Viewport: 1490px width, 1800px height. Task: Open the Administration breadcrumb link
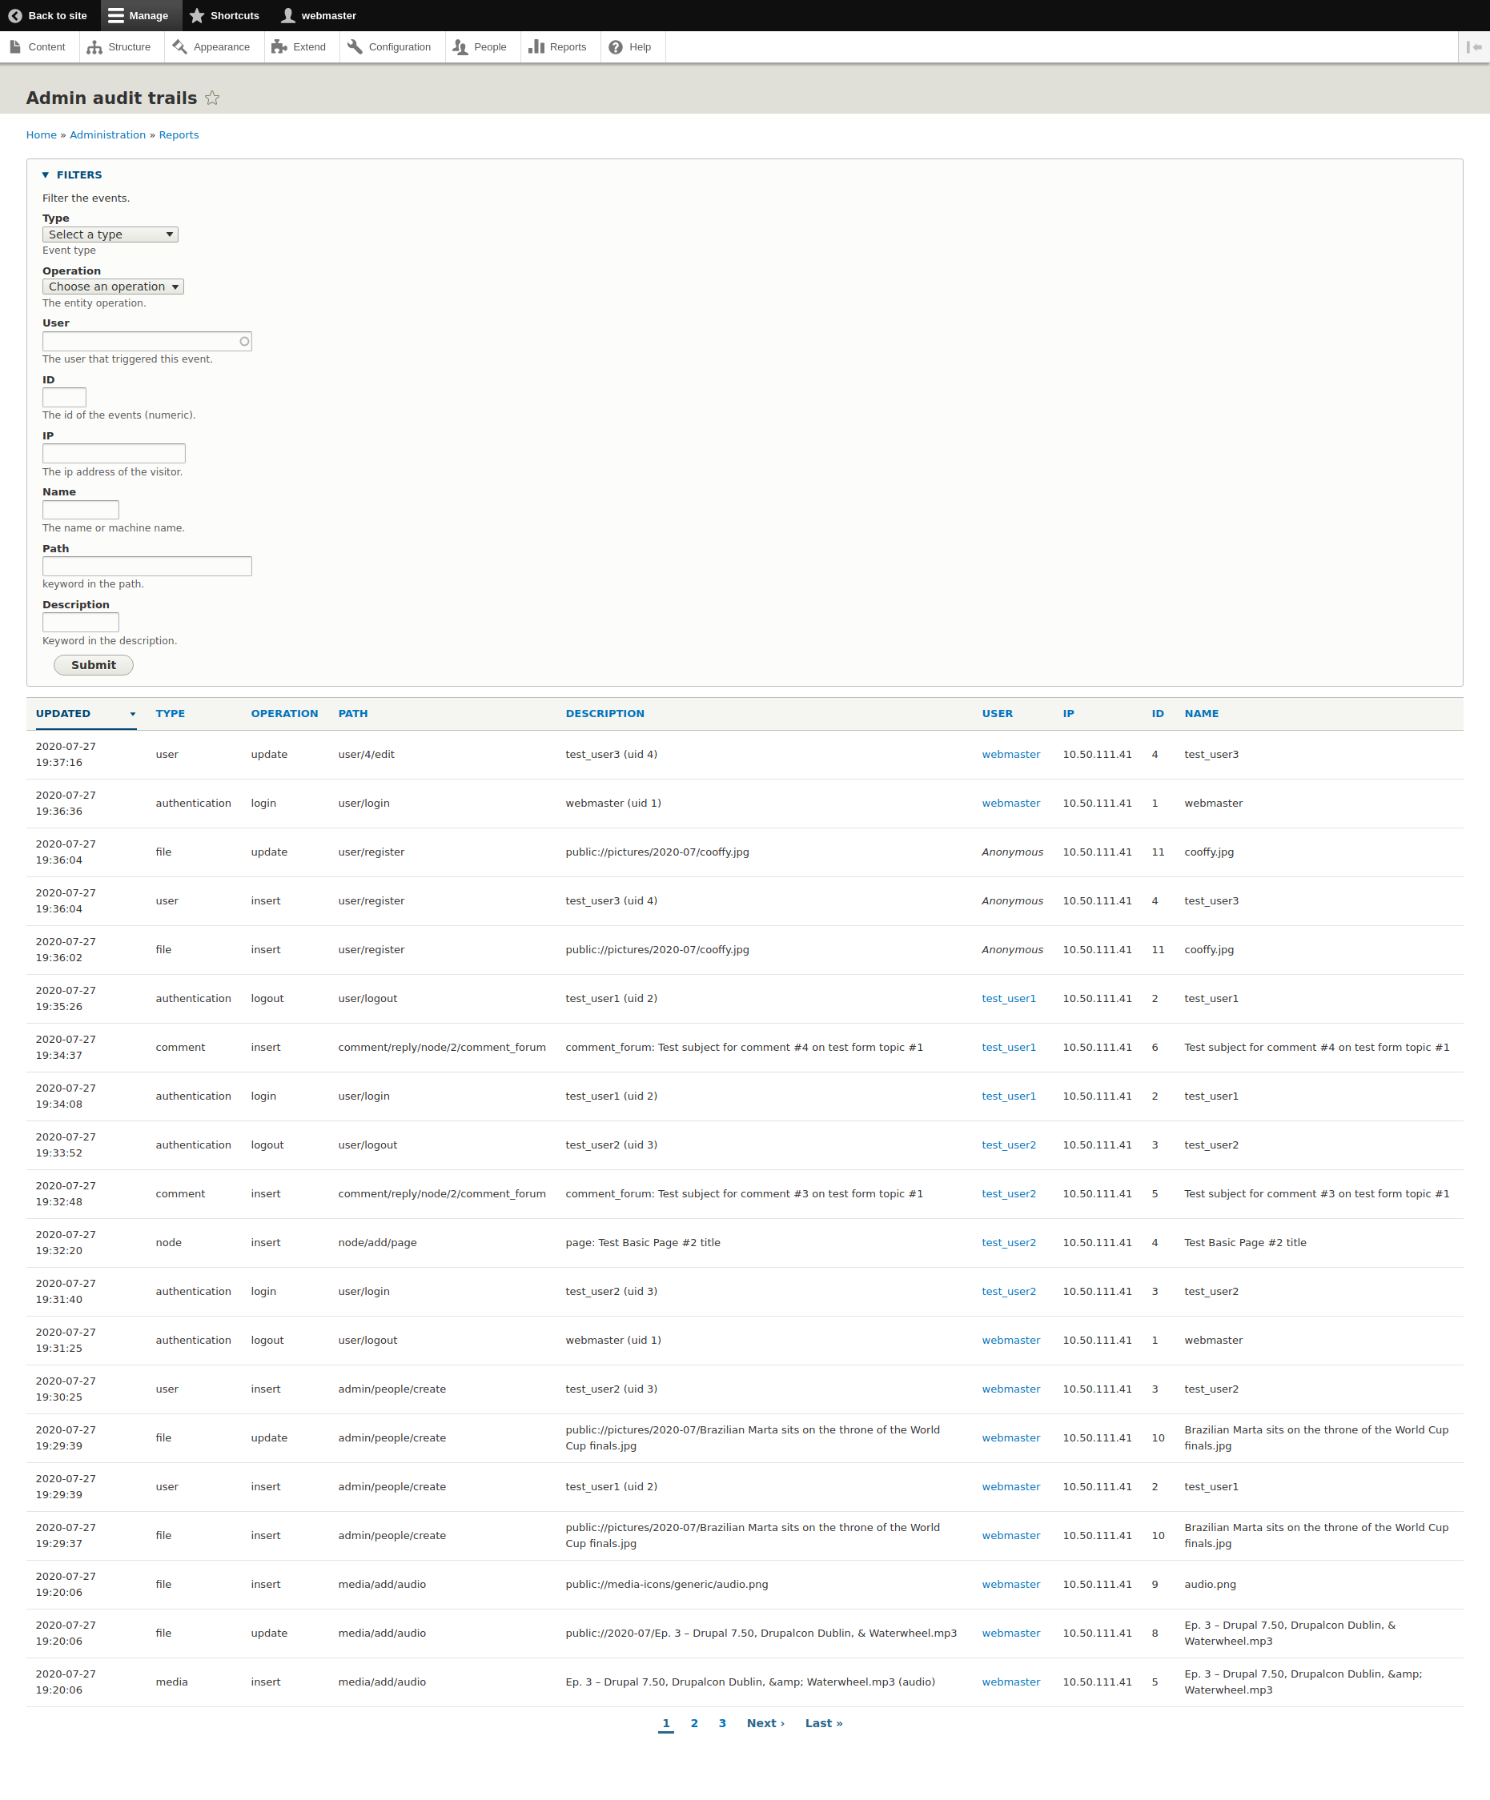(x=108, y=134)
